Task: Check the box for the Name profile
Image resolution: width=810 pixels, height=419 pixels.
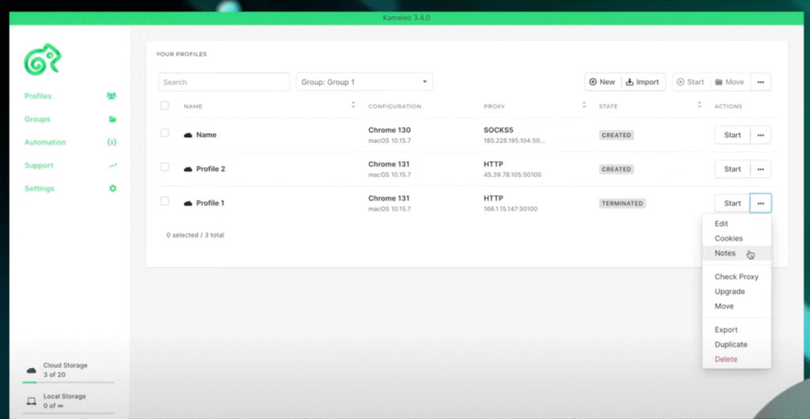Action: [165, 133]
